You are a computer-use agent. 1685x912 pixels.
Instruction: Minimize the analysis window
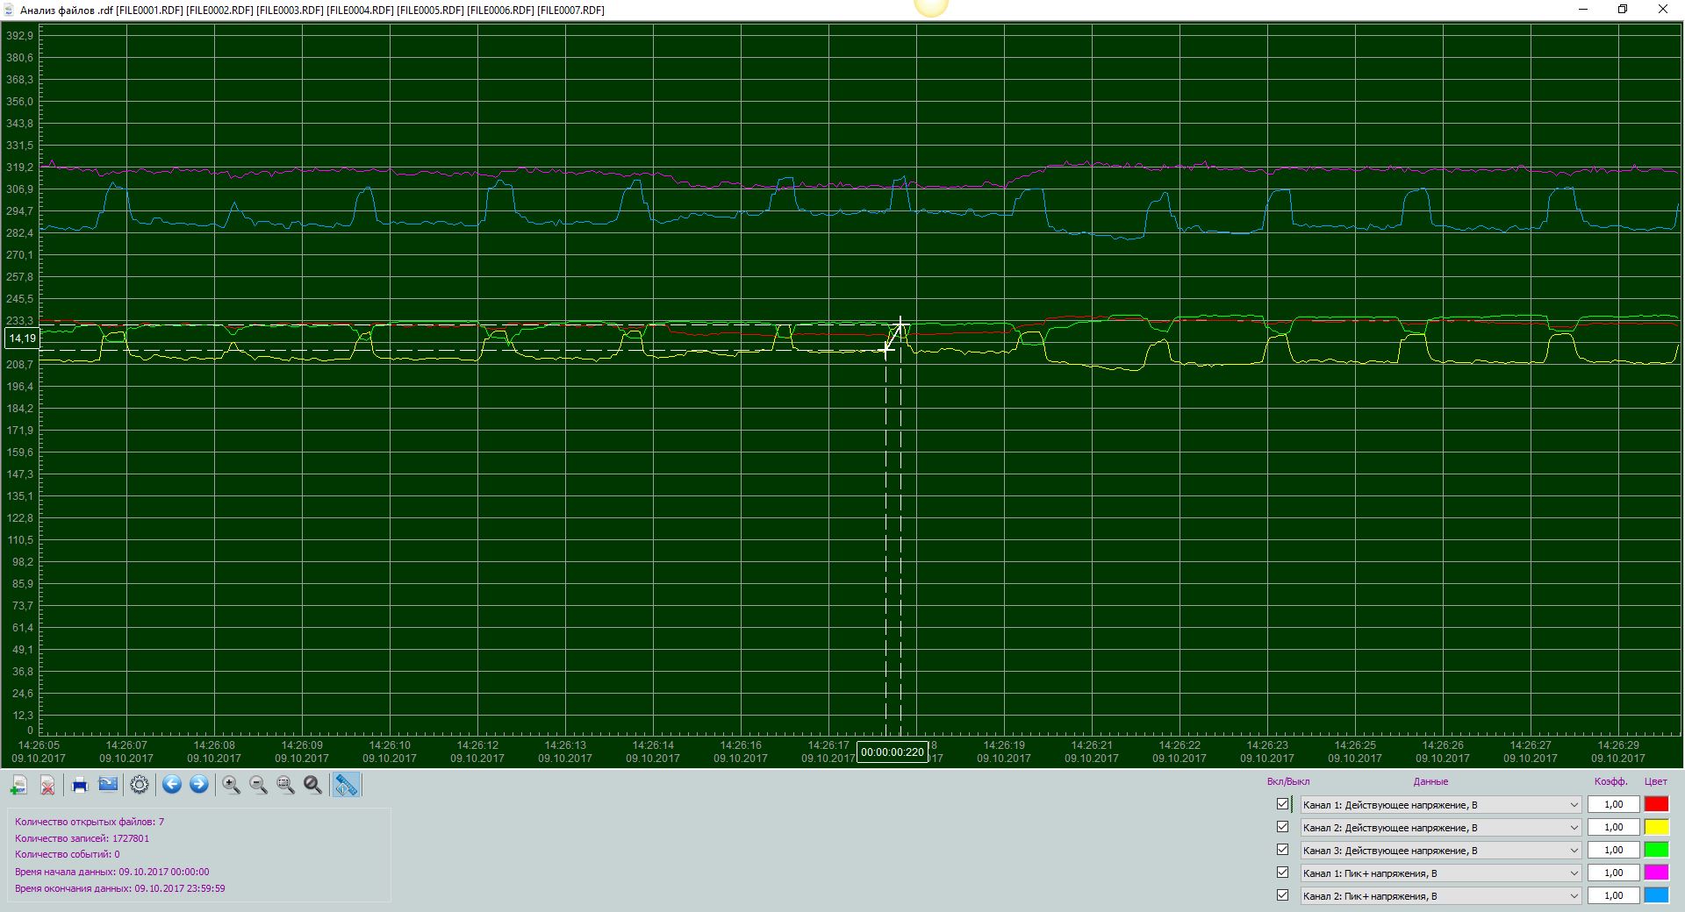coord(1583,10)
